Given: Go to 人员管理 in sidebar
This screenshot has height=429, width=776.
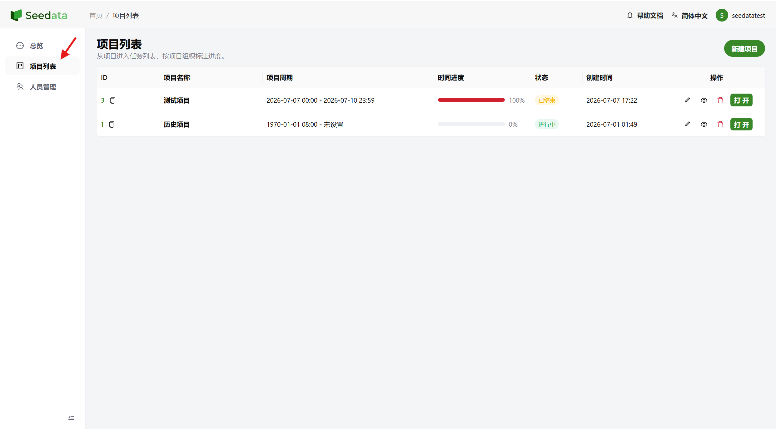Looking at the screenshot, I should [42, 87].
